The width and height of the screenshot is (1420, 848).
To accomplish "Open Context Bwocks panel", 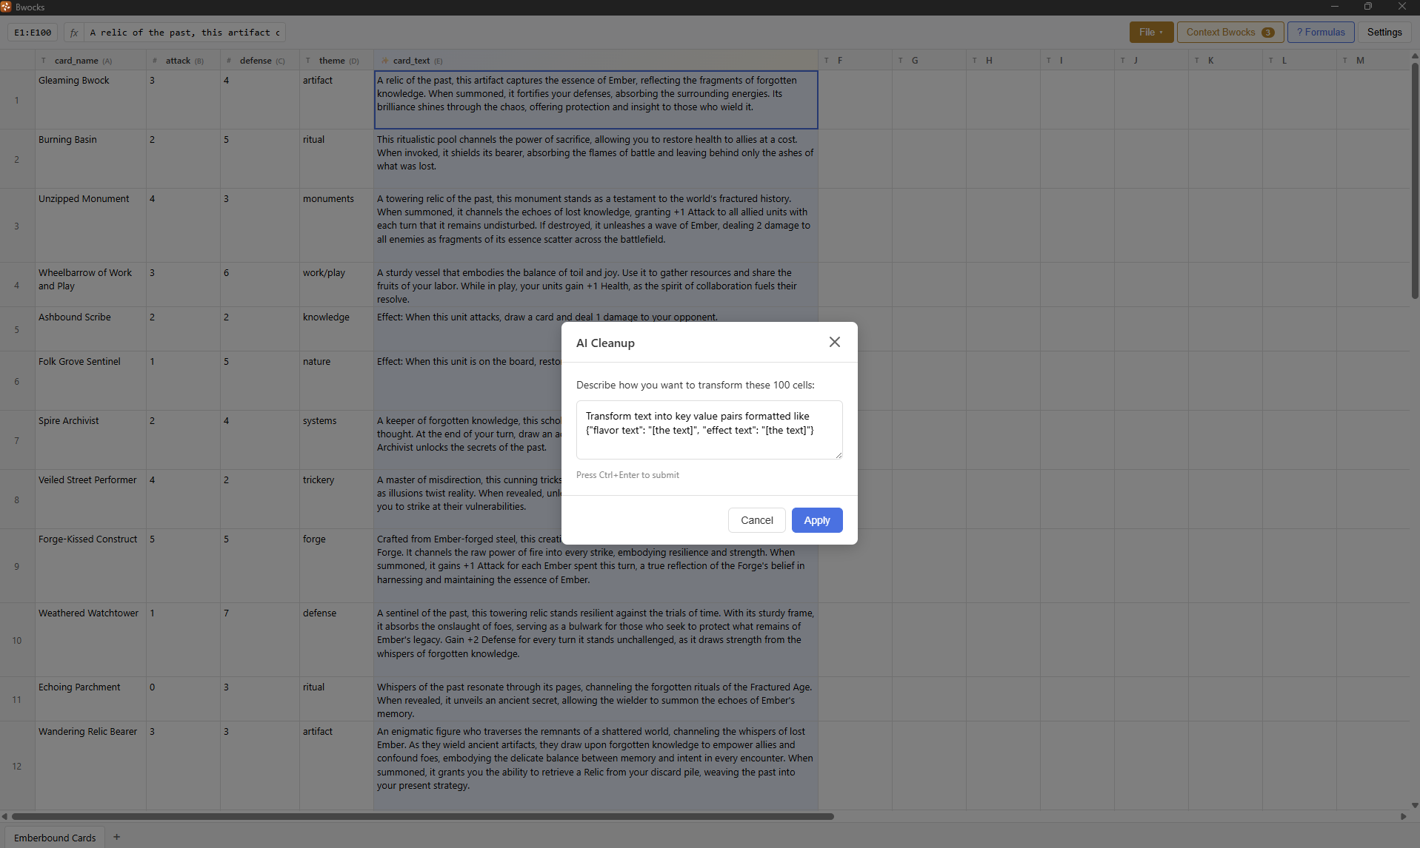I will 1230,33.
